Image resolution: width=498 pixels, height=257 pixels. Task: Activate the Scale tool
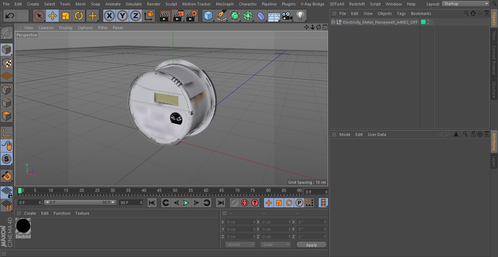[x=66, y=16]
